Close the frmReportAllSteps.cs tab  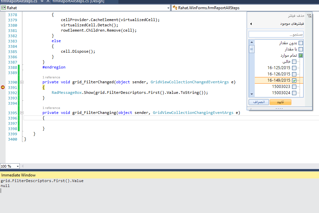(48, 1)
